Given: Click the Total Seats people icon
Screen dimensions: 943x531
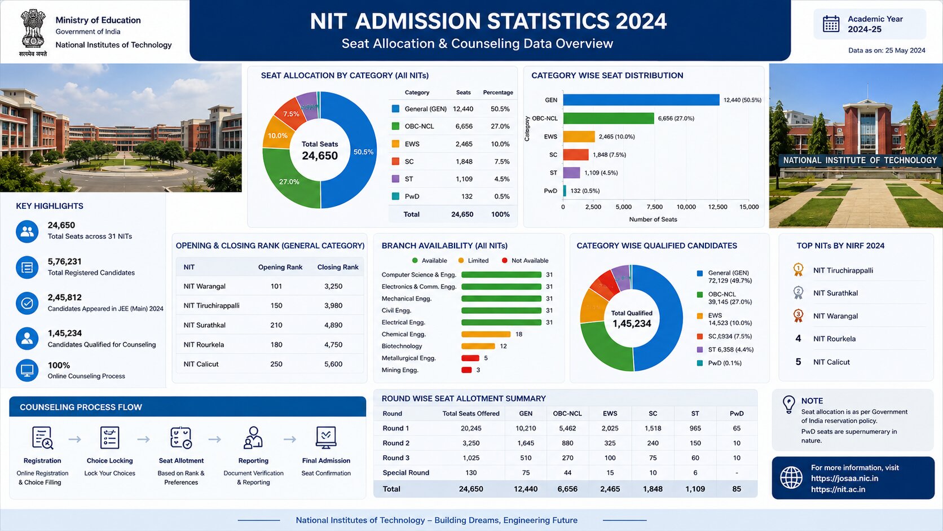Looking at the screenshot, I should click(27, 231).
